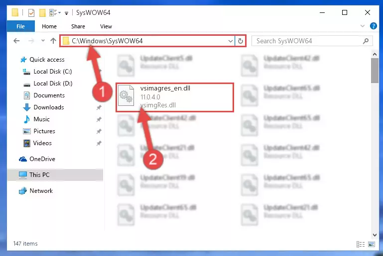Open Local Disk (C:) in sidebar

coord(53,72)
